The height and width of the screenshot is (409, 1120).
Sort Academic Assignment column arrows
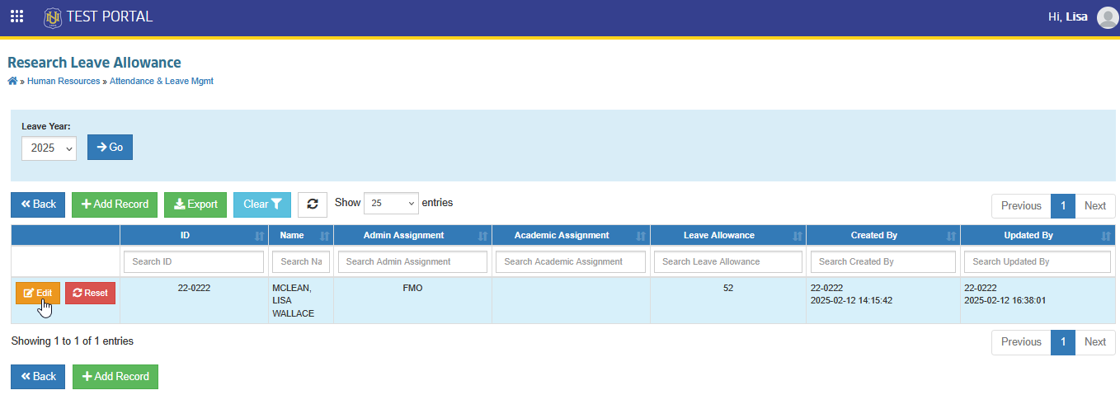[x=641, y=236]
